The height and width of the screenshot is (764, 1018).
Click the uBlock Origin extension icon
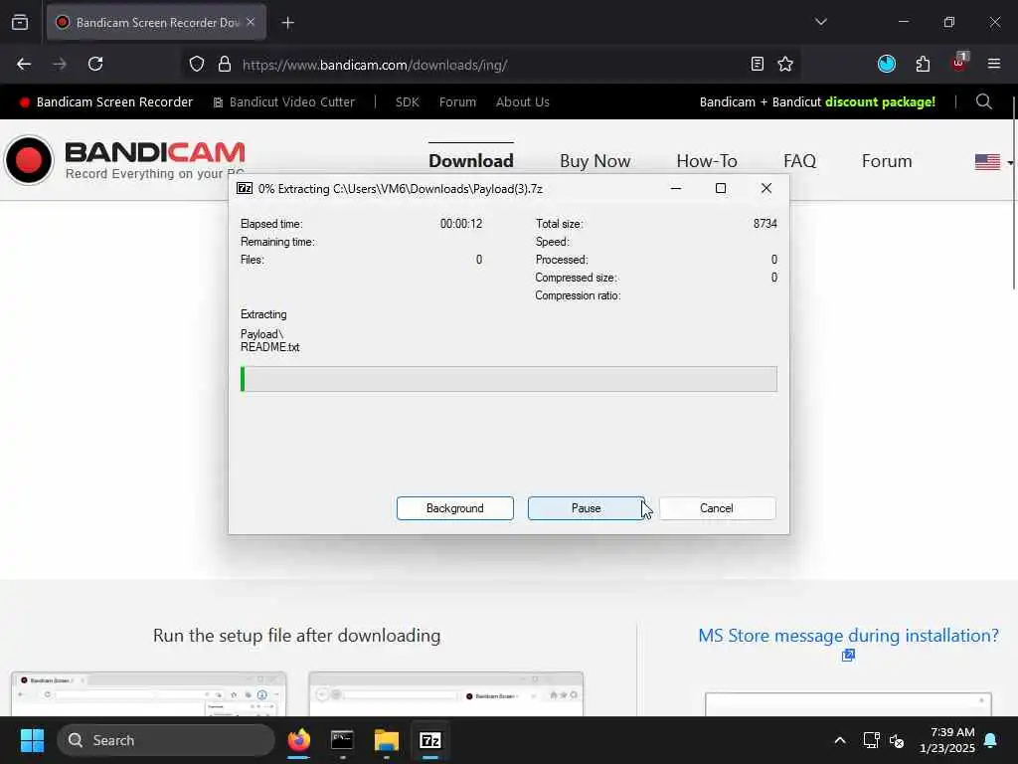pyautogui.click(x=959, y=63)
